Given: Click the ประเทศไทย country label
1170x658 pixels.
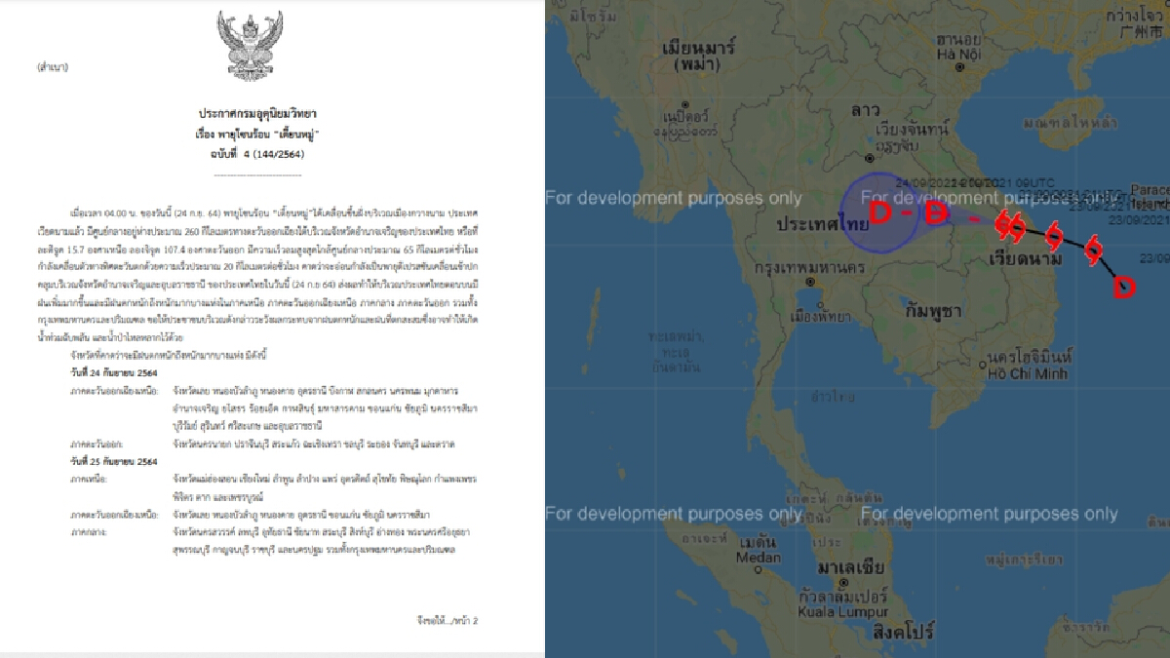Looking at the screenshot, I should coord(820,223).
